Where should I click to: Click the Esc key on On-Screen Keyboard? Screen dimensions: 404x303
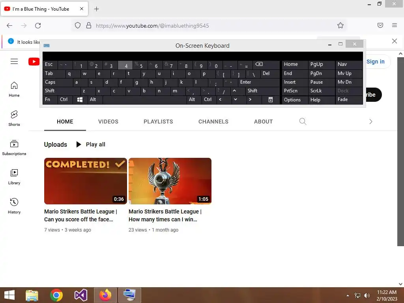(50, 64)
